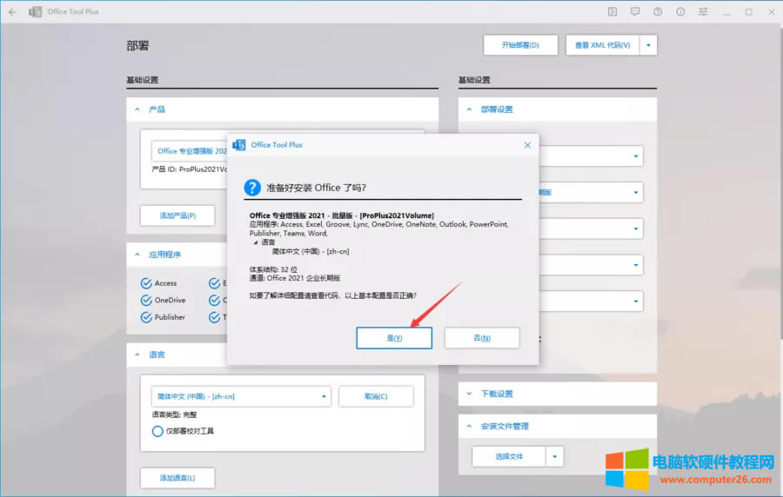
Task: Select the 仅部署校对工具 radio option
Action: coord(157,431)
